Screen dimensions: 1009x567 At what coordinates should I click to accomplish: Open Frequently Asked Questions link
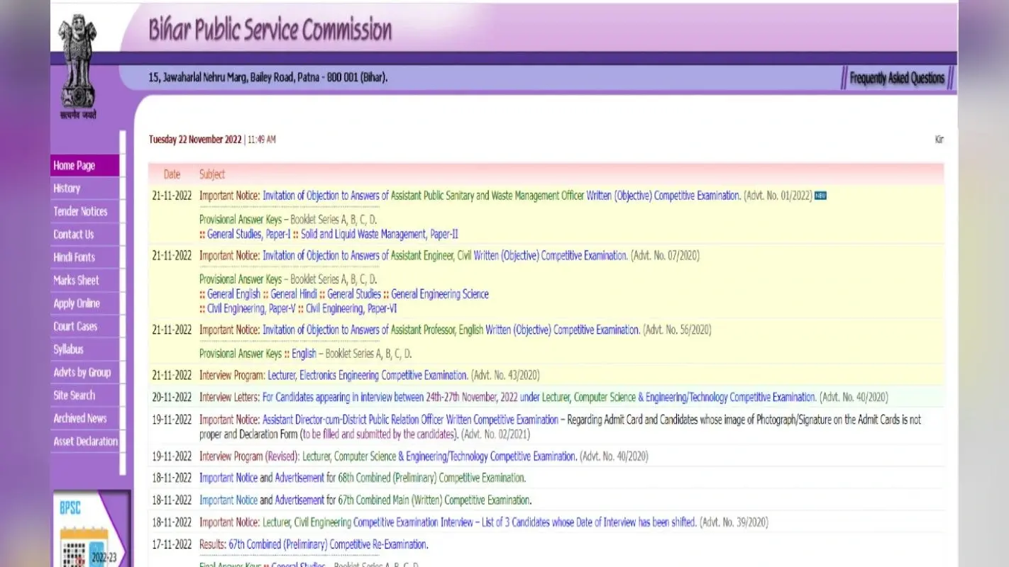[897, 78]
